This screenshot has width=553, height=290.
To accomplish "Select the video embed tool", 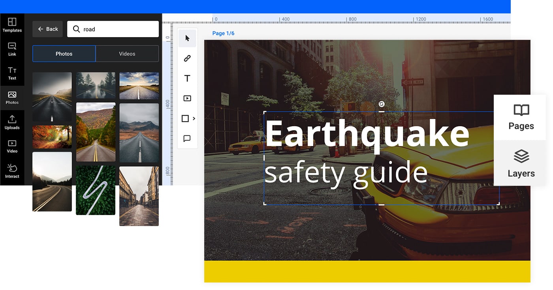I will [x=187, y=99].
